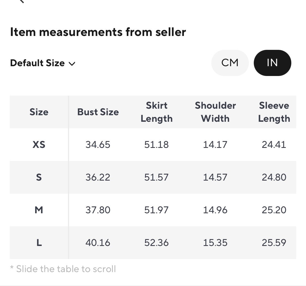Click the S sleeve length 24.80
This screenshot has height=286, width=306.
pos(274,177)
